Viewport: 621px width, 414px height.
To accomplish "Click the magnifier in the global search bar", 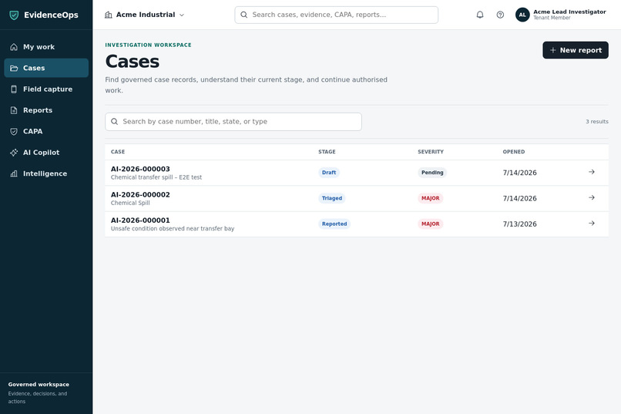I will [244, 15].
